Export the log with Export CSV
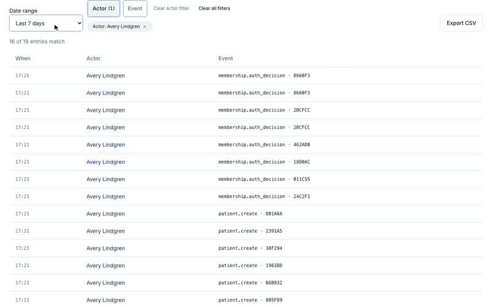The width and height of the screenshot is (492, 307). point(461,23)
